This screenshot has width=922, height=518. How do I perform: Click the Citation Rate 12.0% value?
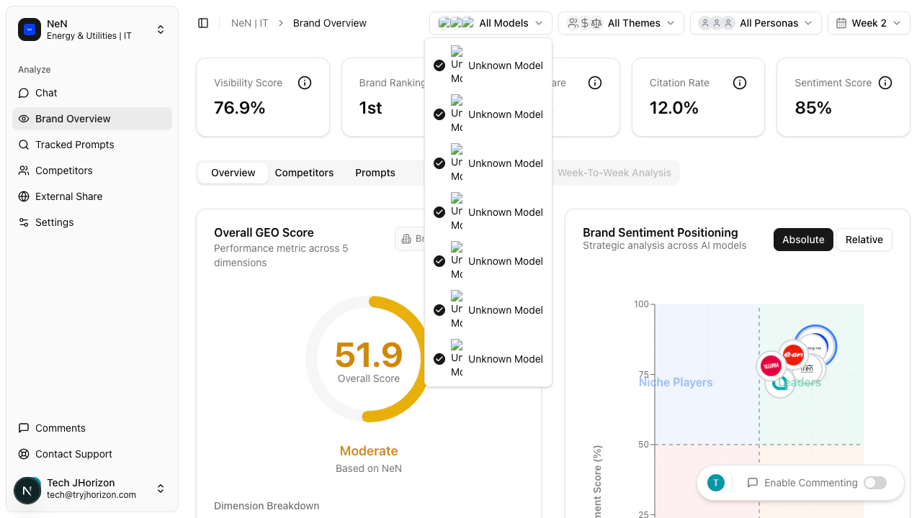[x=674, y=108]
